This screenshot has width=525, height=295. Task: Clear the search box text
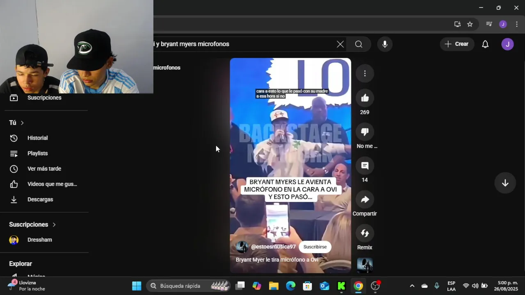(x=340, y=44)
